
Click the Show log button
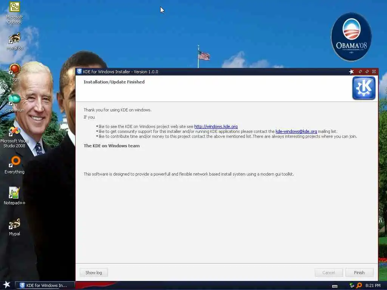point(94,273)
